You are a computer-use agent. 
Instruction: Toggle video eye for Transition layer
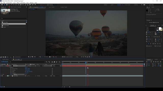pos(1,66)
